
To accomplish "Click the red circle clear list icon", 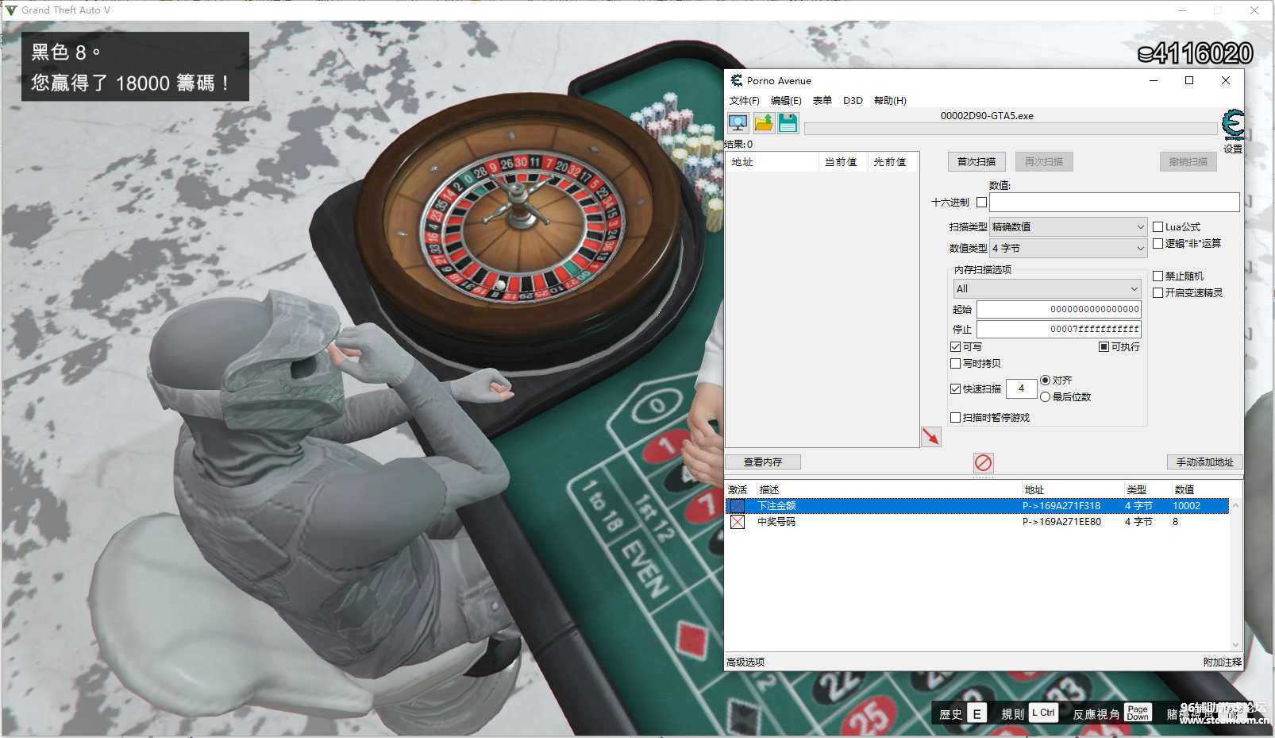I will click(983, 462).
